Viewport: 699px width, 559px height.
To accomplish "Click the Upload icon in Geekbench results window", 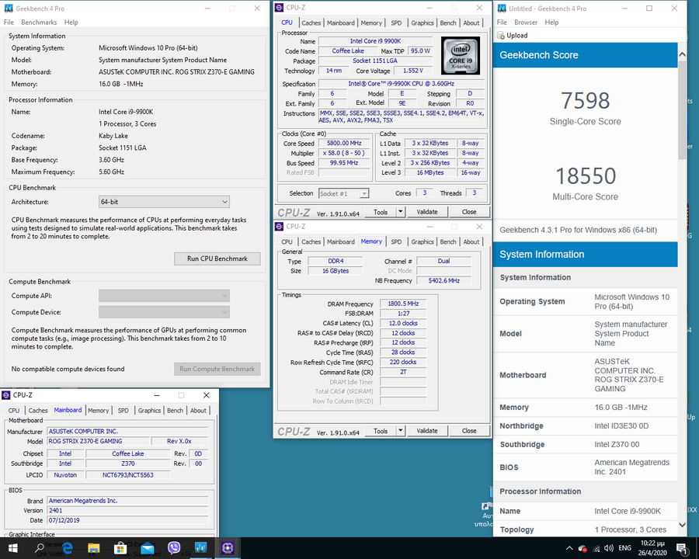I will tap(501, 35).
